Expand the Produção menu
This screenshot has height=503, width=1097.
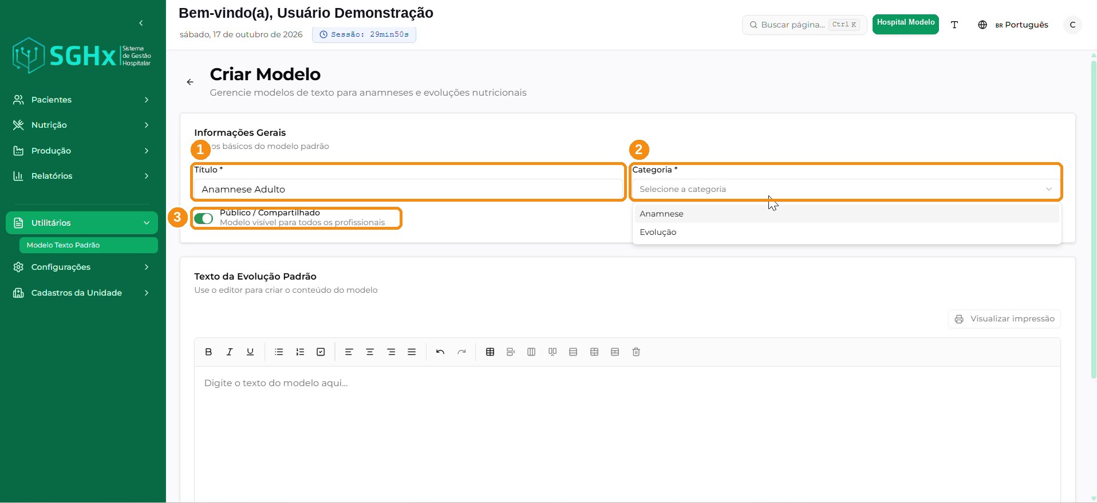pyautogui.click(x=81, y=151)
